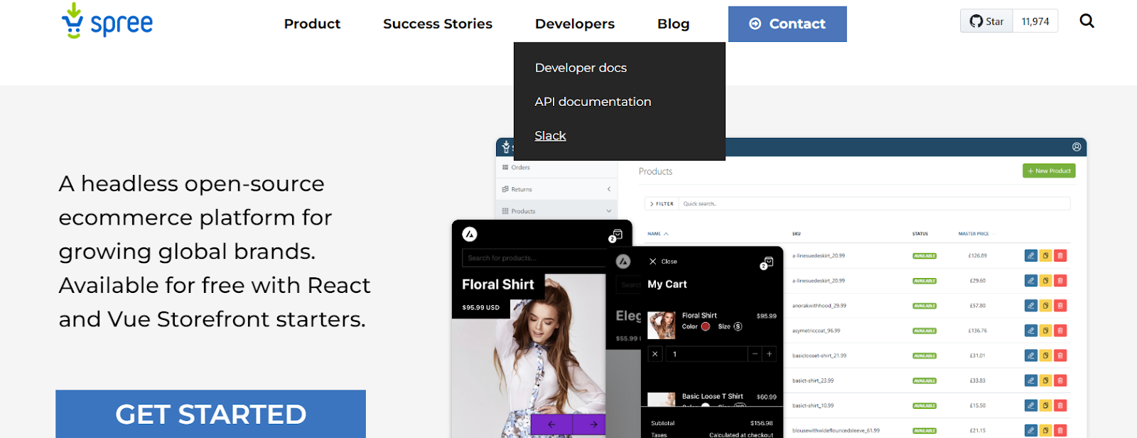Select API documentation from dropdown
The height and width of the screenshot is (438, 1137).
[x=593, y=102]
